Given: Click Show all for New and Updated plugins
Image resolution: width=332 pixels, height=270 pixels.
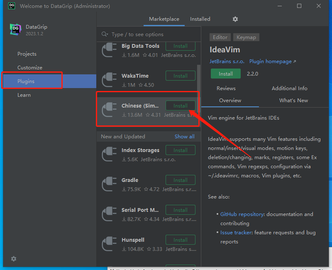Looking at the screenshot, I should pyautogui.click(x=184, y=136).
